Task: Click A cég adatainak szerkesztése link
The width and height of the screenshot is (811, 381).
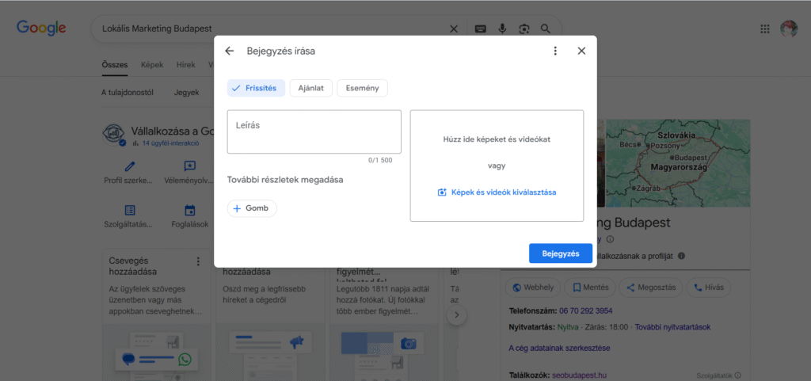Action: pos(559,348)
